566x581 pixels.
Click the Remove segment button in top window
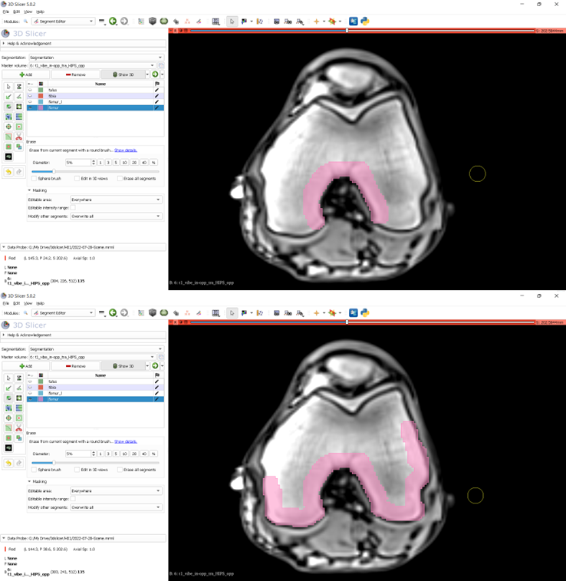75,74
